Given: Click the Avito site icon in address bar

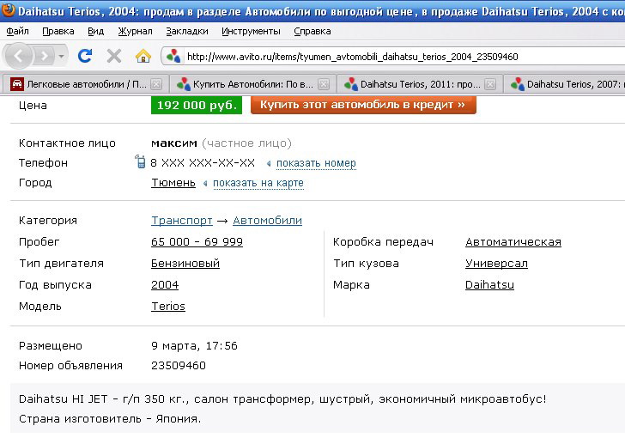Looking at the screenshot, I should 173,57.
